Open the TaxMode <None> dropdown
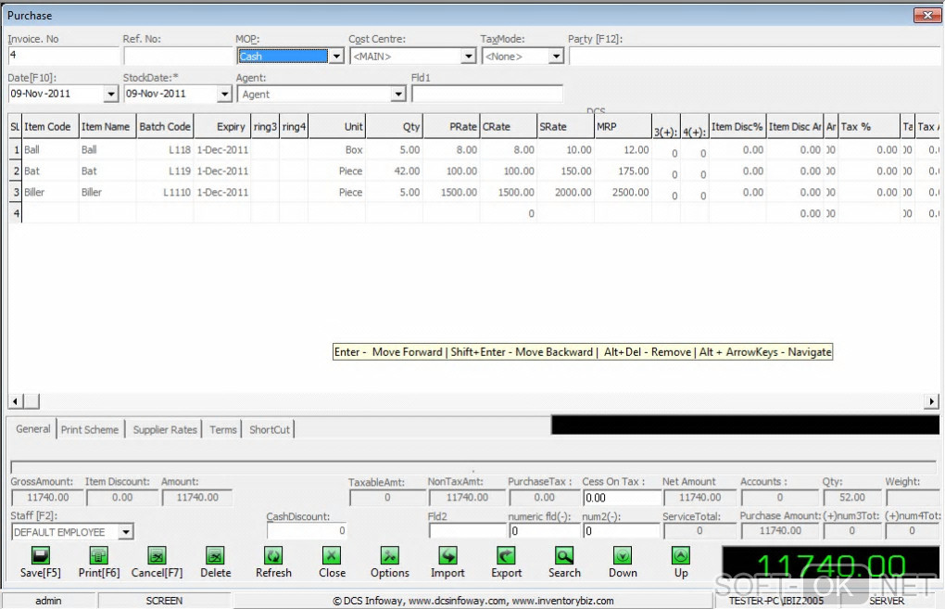Image resolution: width=945 pixels, height=609 pixels. [556, 56]
